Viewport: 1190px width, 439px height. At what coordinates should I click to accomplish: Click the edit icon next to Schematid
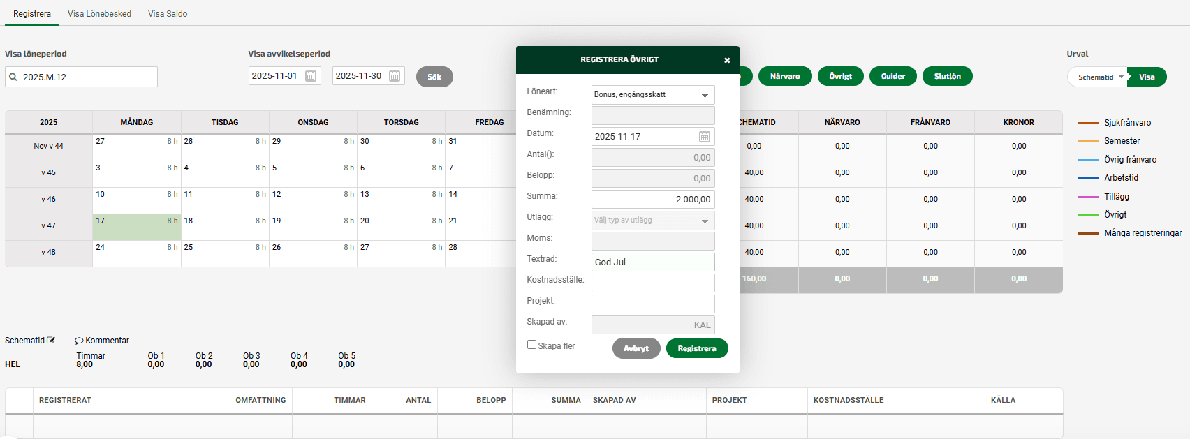(51, 341)
